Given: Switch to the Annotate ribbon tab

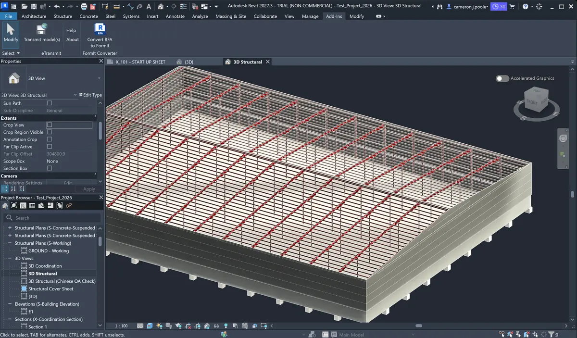Looking at the screenshot, I should (x=175, y=16).
